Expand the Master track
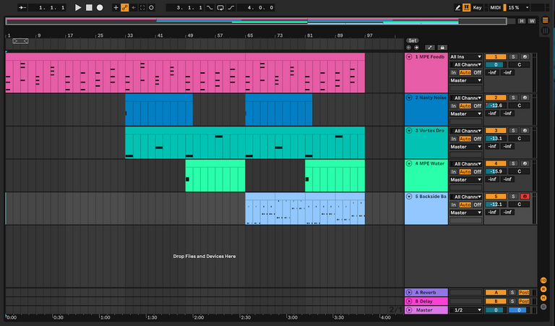 [409, 310]
